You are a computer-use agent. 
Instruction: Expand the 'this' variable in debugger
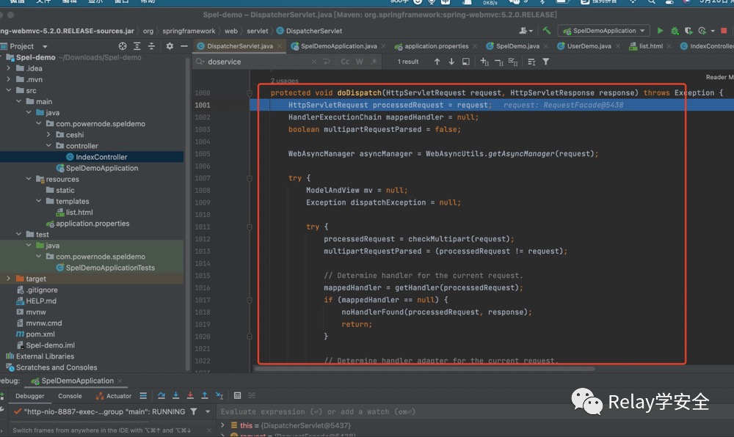[x=223, y=425]
